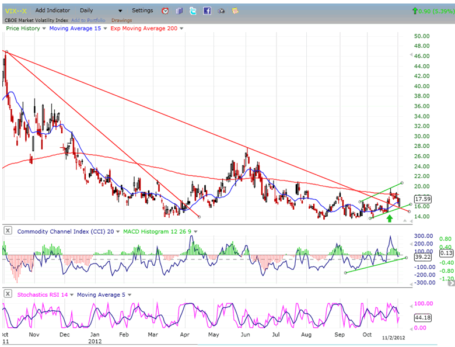Close the Commodity Channel Index pane
455x347 pixels.
click(x=8, y=231)
